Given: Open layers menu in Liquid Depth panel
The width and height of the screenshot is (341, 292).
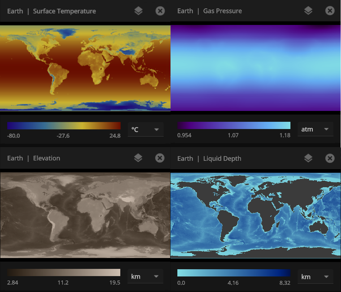Looking at the screenshot, I should point(308,158).
